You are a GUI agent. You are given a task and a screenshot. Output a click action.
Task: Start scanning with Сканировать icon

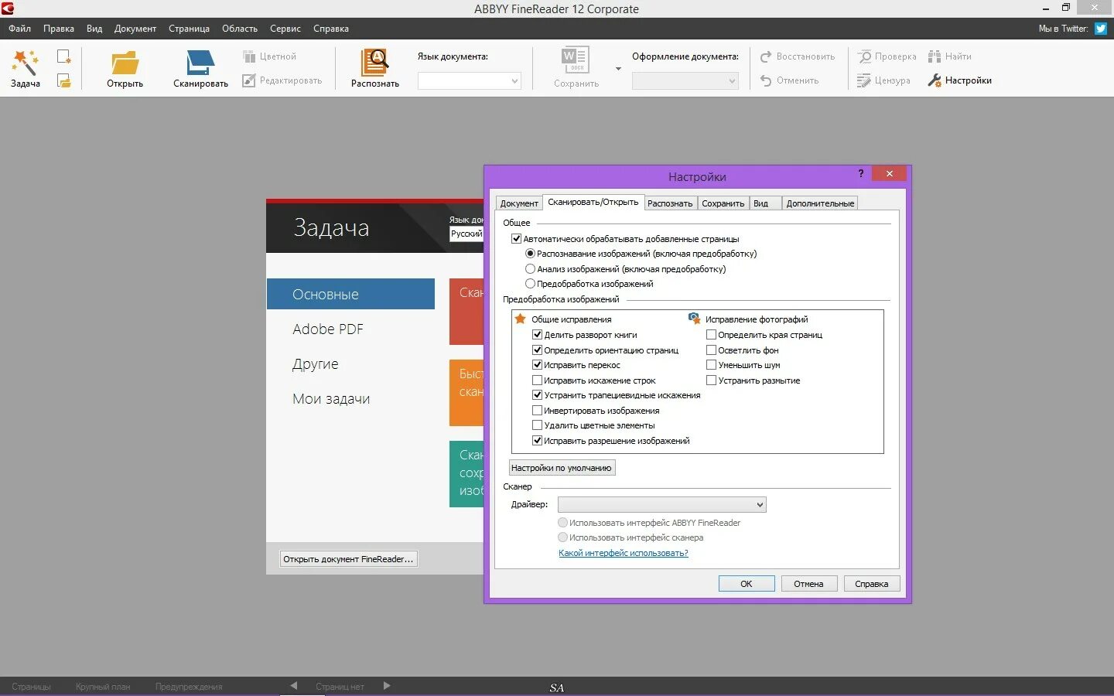[200, 63]
